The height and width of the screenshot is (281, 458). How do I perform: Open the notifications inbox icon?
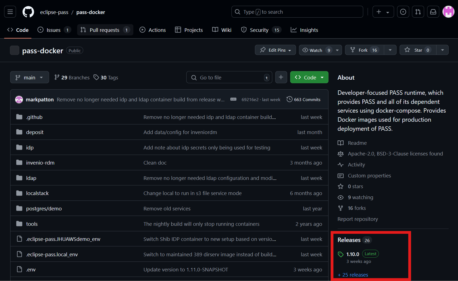coord(433,12)
